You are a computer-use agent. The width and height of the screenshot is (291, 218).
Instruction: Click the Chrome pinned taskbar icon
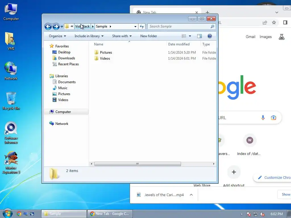point(19,214)
